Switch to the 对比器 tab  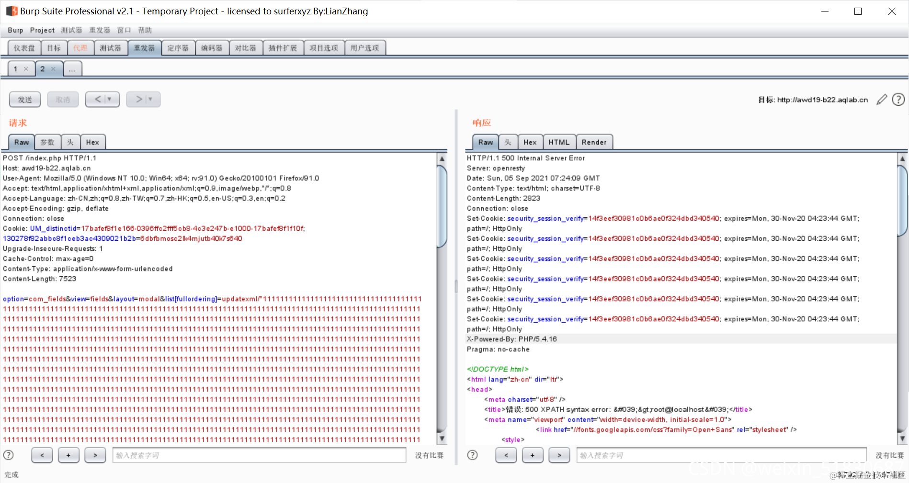[246, 48]
